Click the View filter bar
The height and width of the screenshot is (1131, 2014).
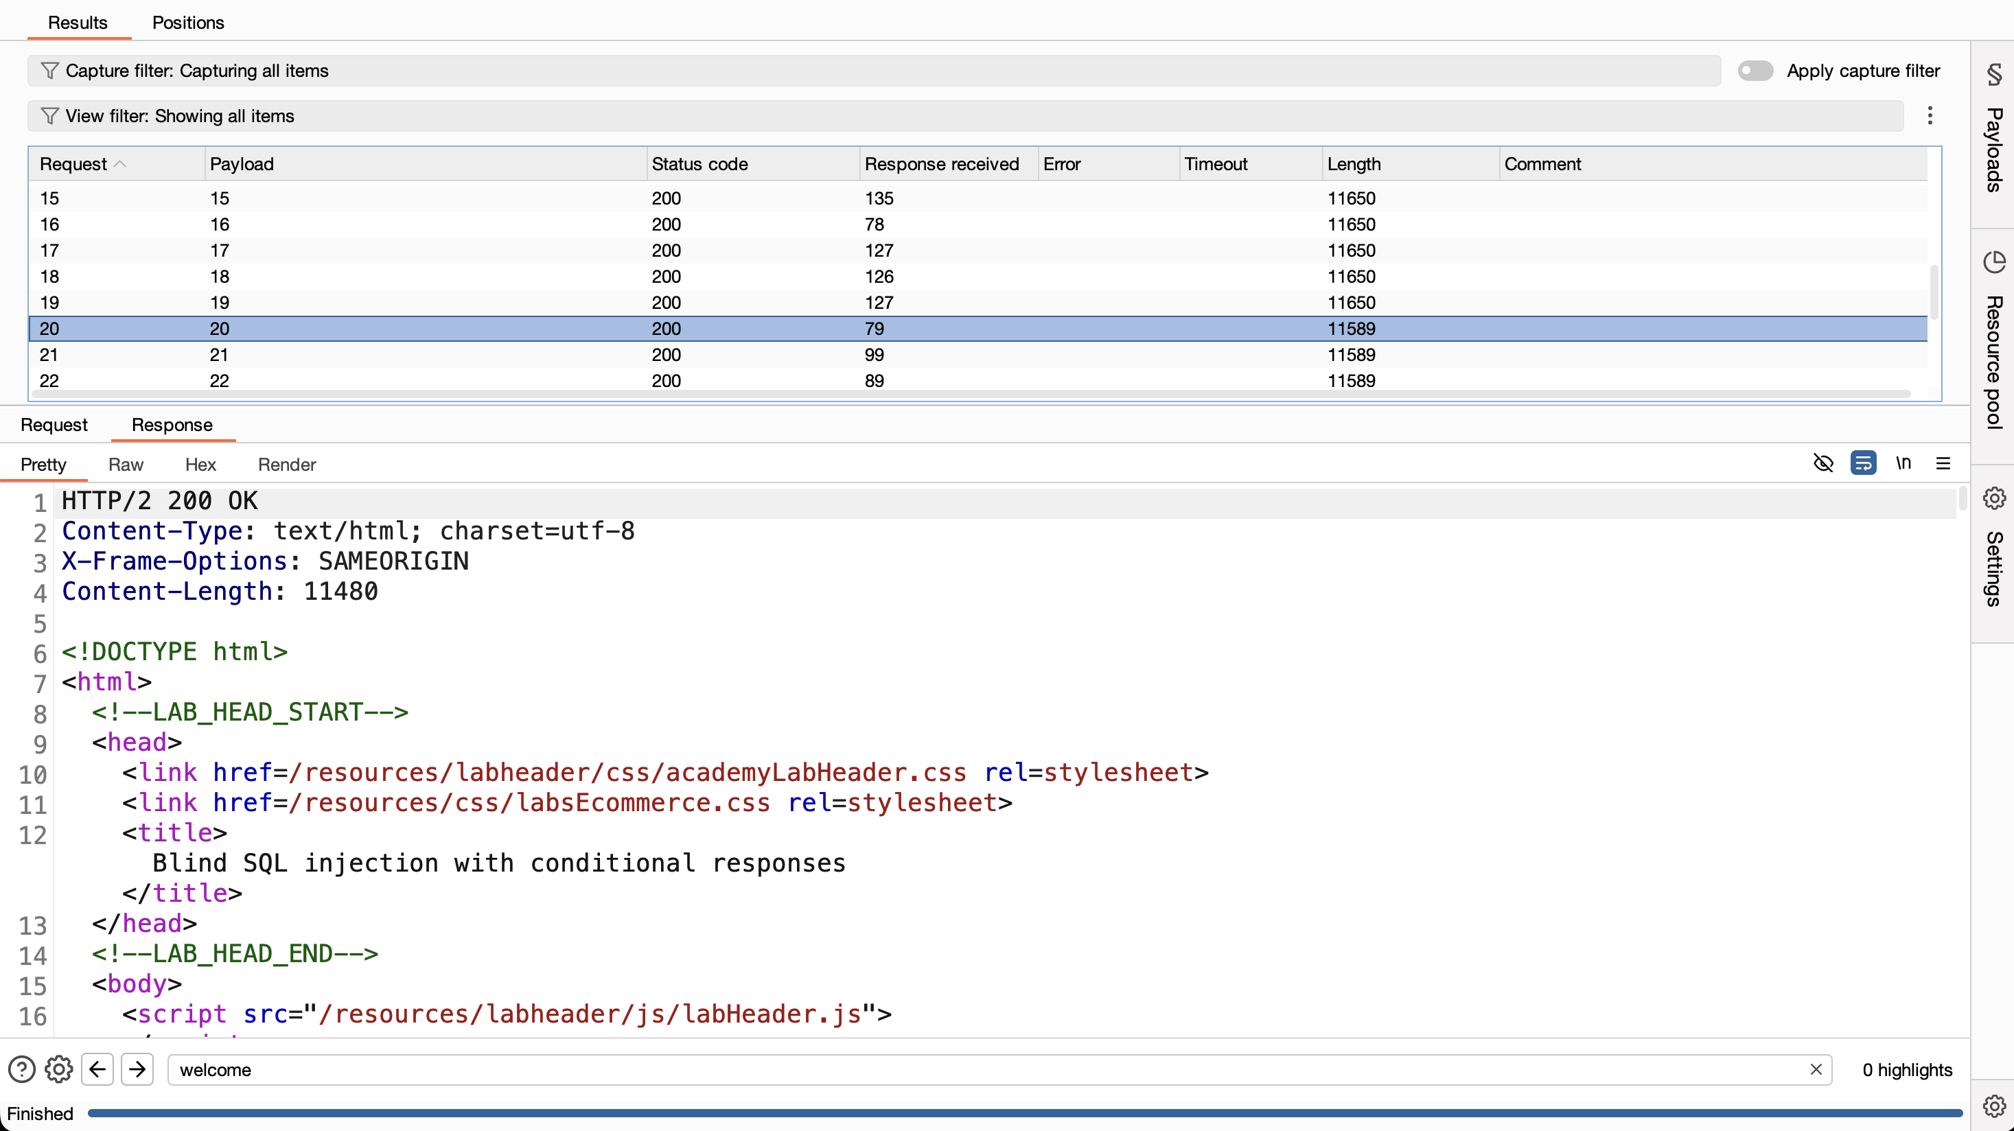(966, 117)
